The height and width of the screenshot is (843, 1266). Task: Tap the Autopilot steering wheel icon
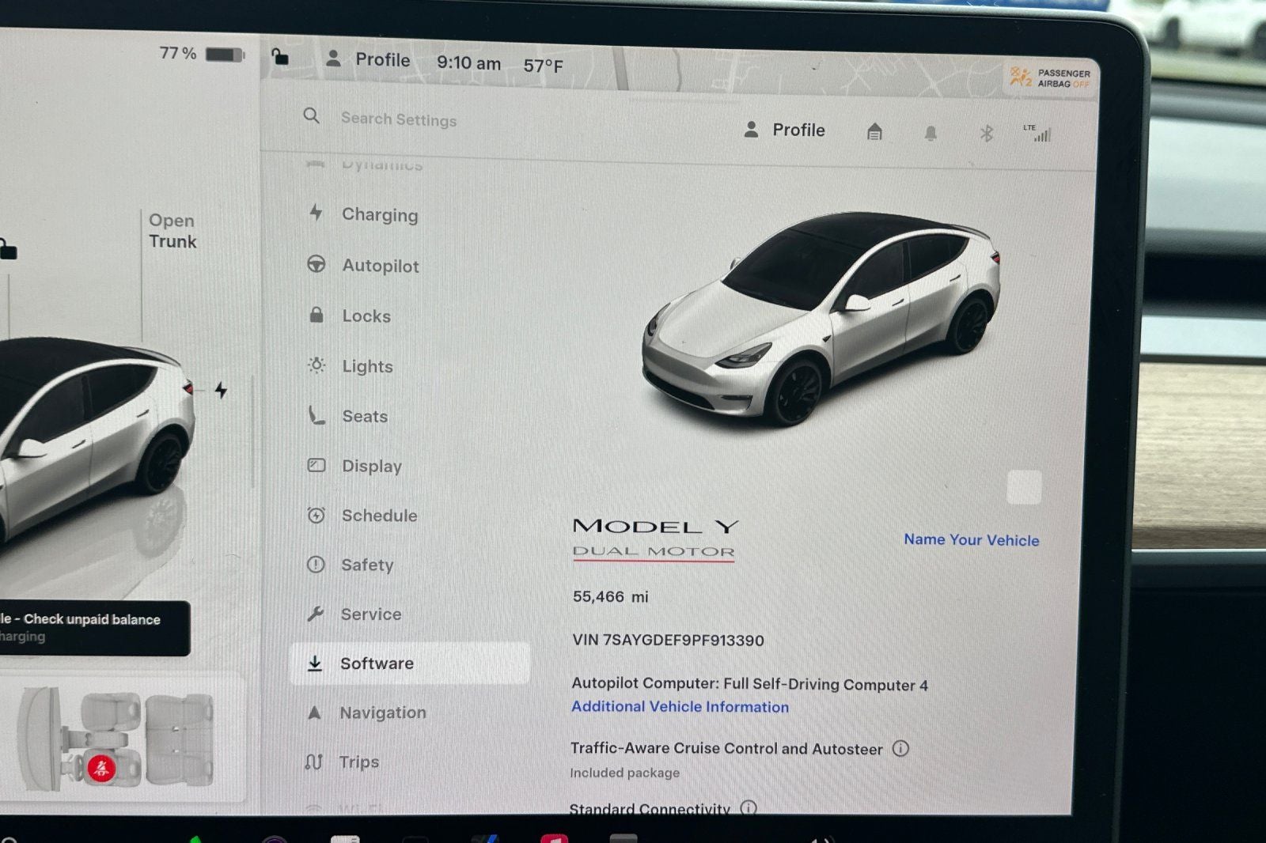click(x=316, y=264)
